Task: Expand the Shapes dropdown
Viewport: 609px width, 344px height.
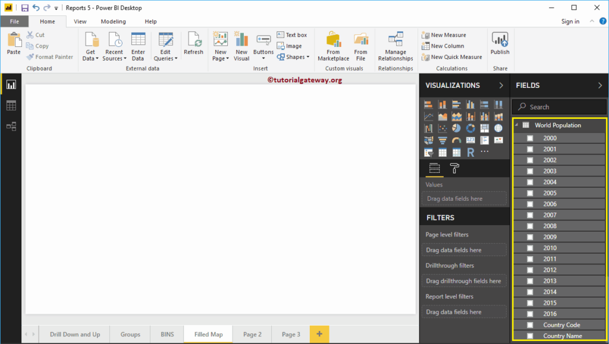Action: tap(293, 57)
